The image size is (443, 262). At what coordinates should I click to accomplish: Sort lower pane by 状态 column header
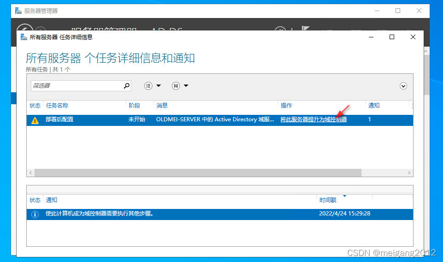pos(35,200)
